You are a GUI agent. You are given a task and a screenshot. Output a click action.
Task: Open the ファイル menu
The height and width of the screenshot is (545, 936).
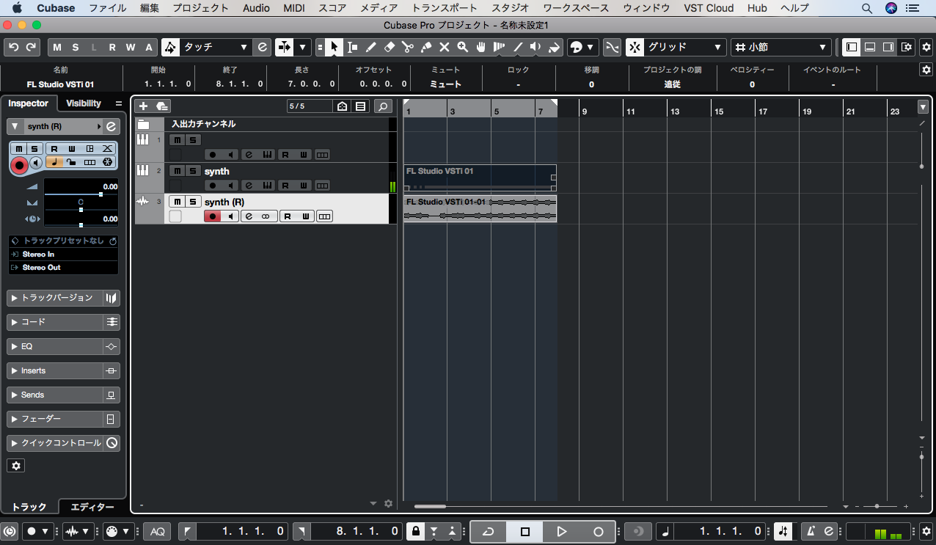coord(107,8)
